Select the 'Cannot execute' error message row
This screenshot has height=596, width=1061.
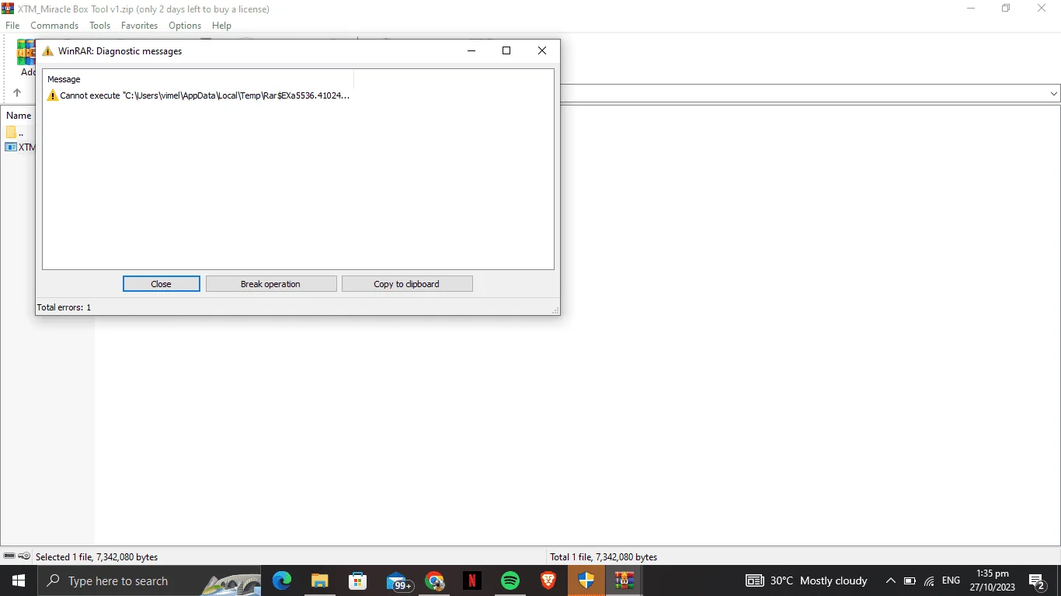(199, 95)
